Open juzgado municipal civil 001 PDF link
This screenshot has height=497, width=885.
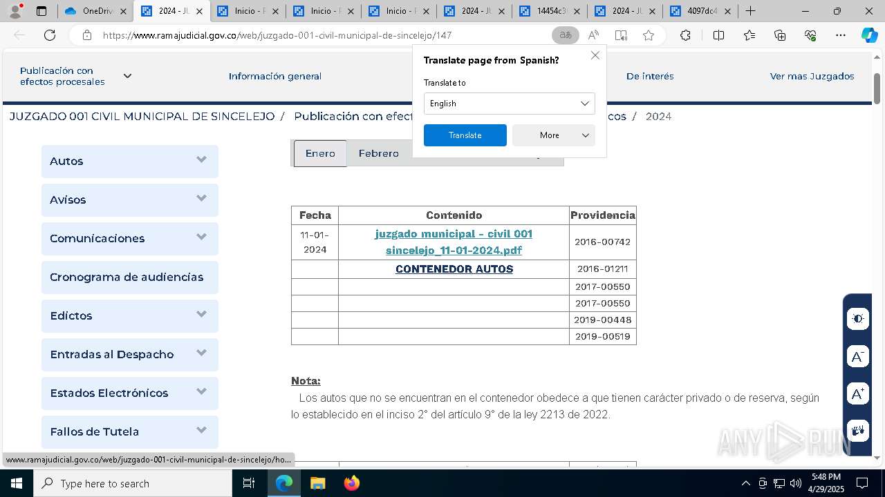454,242
